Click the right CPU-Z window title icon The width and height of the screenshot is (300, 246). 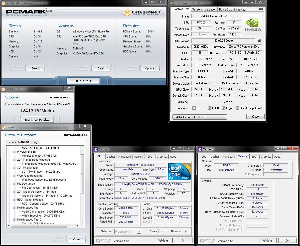(x=199, y=149)
